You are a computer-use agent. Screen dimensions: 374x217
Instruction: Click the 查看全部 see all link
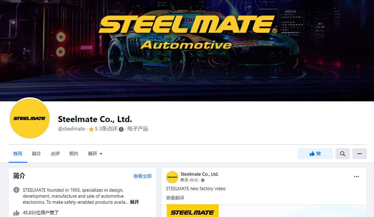click(x=142, y=176)
